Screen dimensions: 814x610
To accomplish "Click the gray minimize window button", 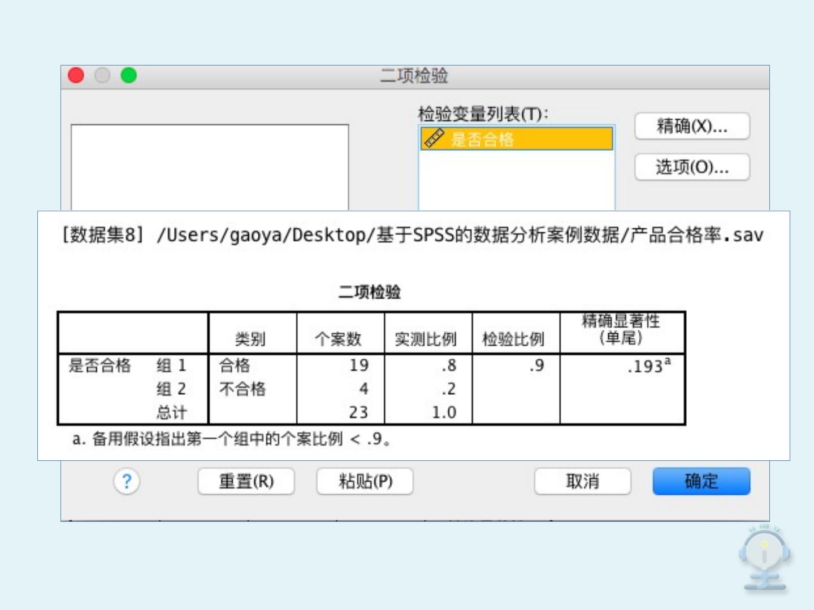I will coord(102,75).
